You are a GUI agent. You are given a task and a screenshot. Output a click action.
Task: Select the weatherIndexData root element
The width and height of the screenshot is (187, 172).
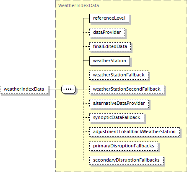coord(24,89)
